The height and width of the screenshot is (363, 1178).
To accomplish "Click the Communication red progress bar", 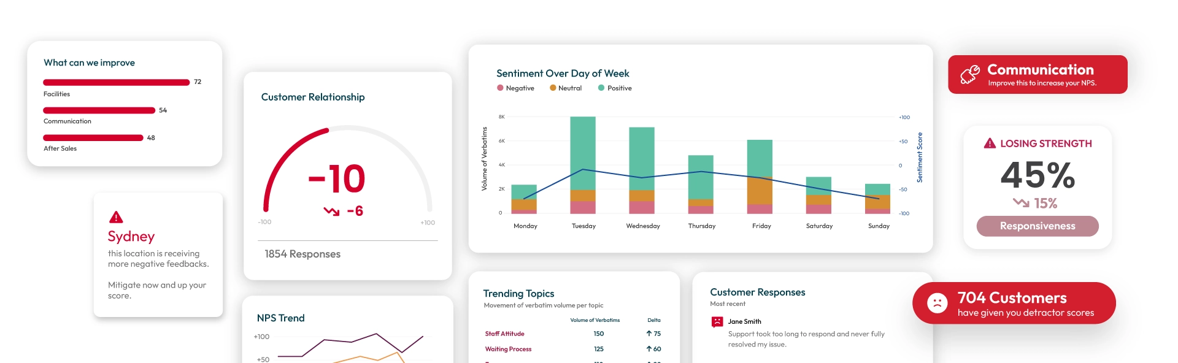I will coord(99,110).
